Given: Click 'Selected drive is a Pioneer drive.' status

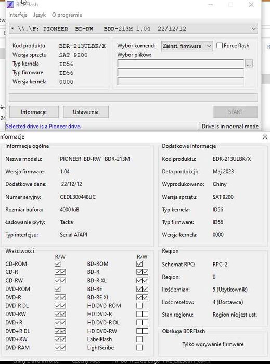Looking at the screenshot, I should (43, 127).
